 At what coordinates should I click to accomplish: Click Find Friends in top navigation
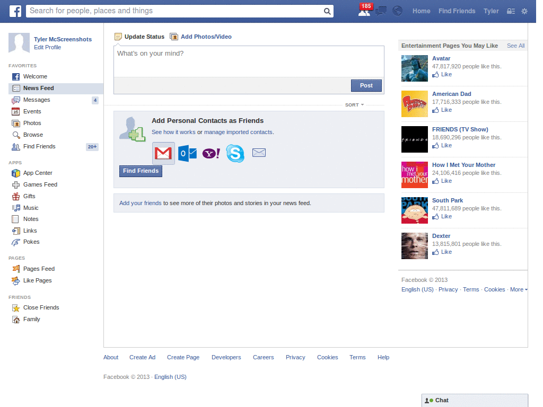tap(457, 11)
